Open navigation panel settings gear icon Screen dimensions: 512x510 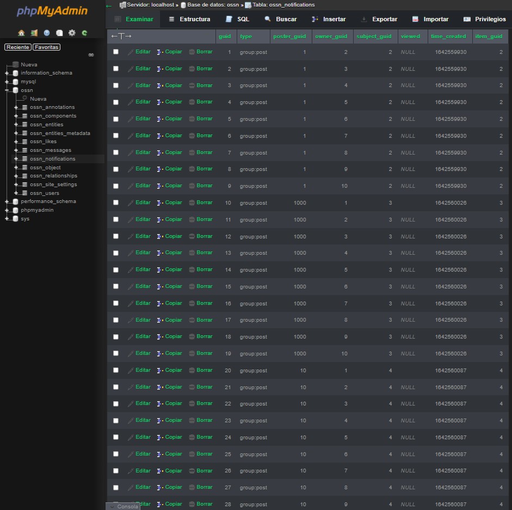click(72, 33)
